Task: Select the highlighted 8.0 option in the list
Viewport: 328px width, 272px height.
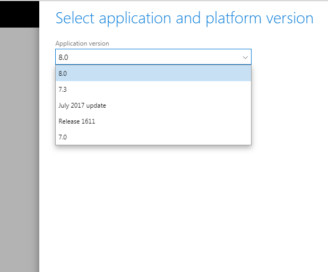Action: coord(153,74)
